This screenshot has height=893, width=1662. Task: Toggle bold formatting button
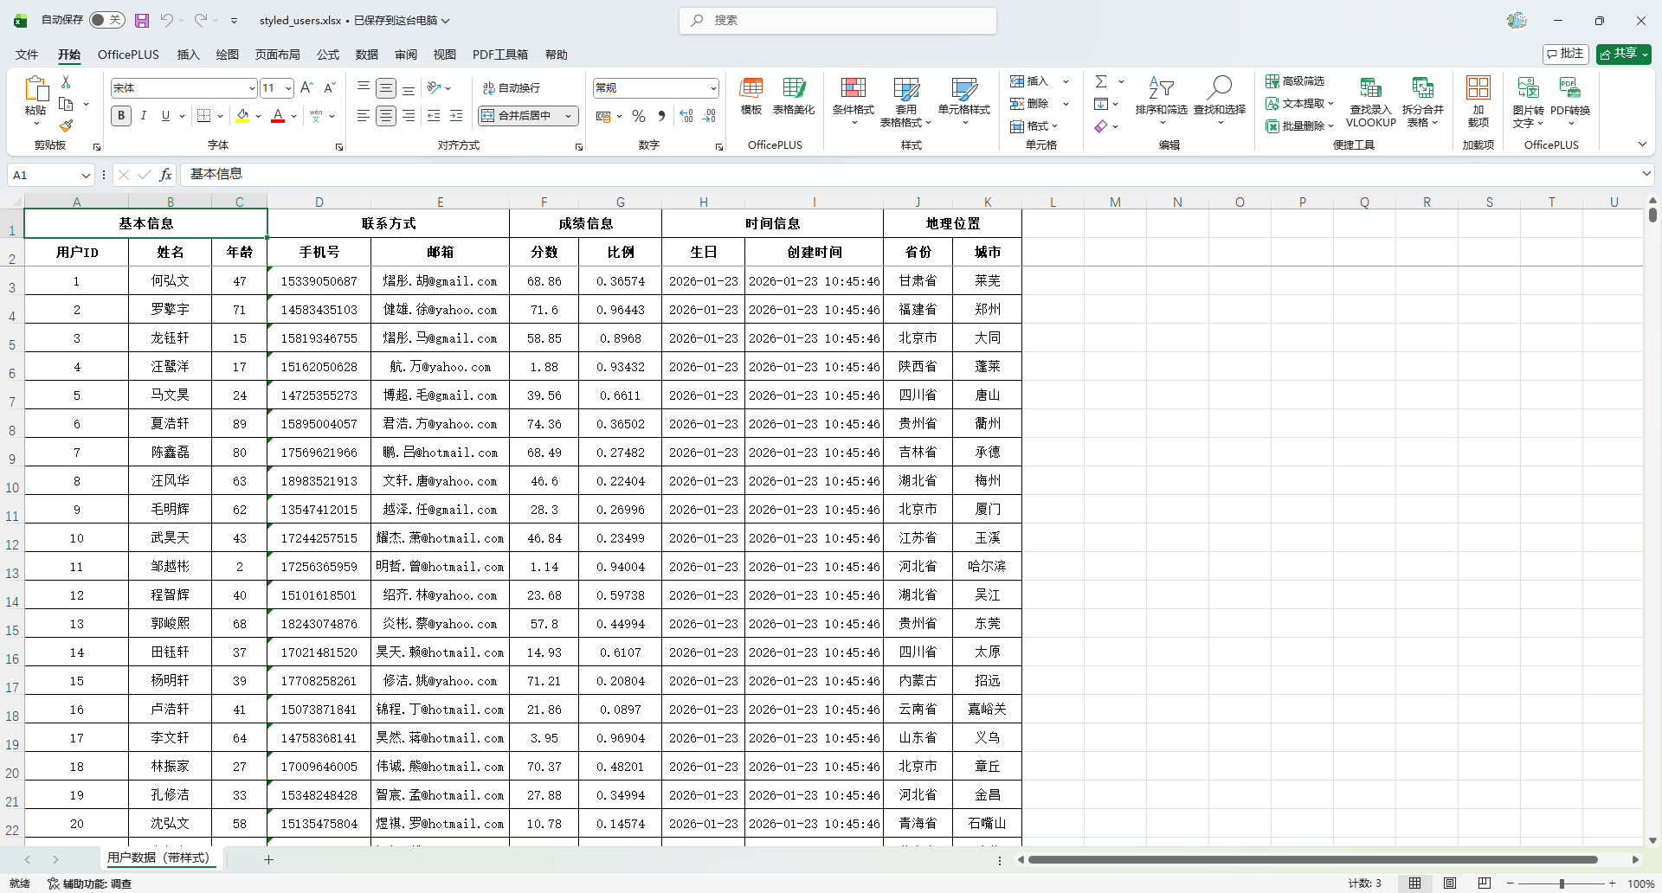click(x=121, y=116)
